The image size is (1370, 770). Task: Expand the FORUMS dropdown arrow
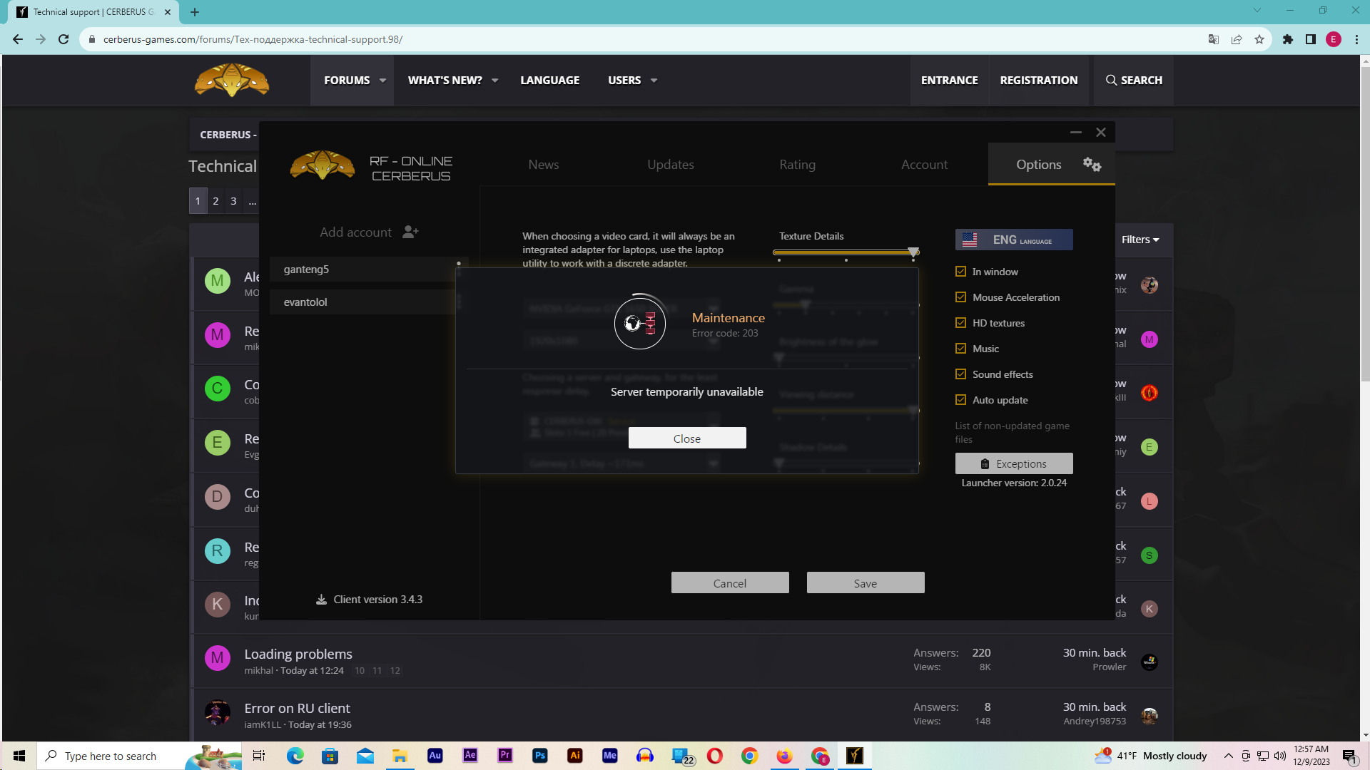[383, 81]
